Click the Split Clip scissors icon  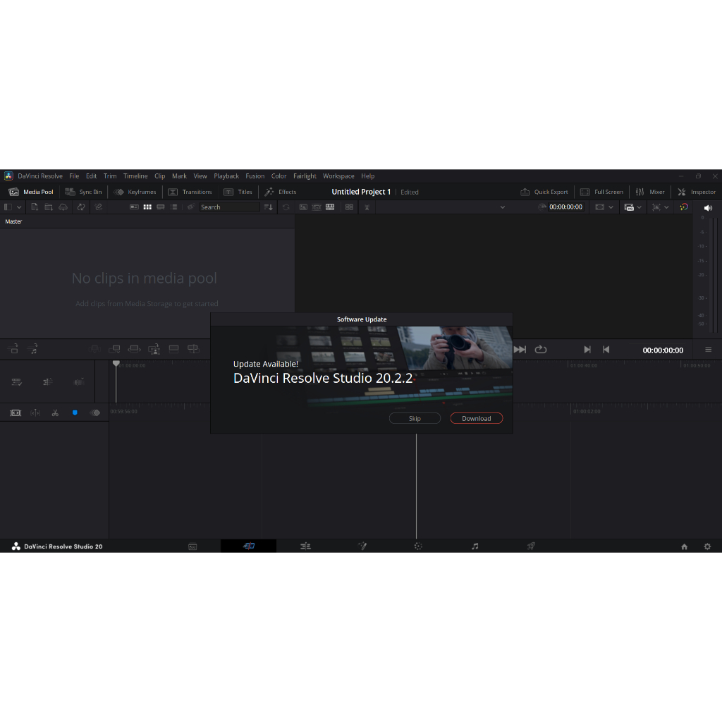(55, 413)
